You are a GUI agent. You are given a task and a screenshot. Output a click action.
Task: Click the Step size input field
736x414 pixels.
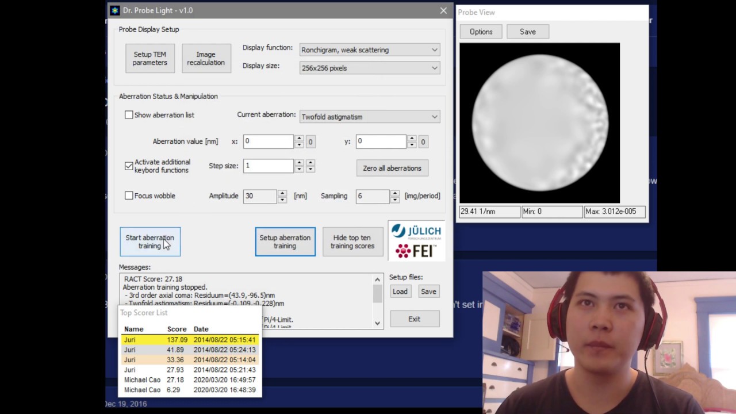pos(268,166)
